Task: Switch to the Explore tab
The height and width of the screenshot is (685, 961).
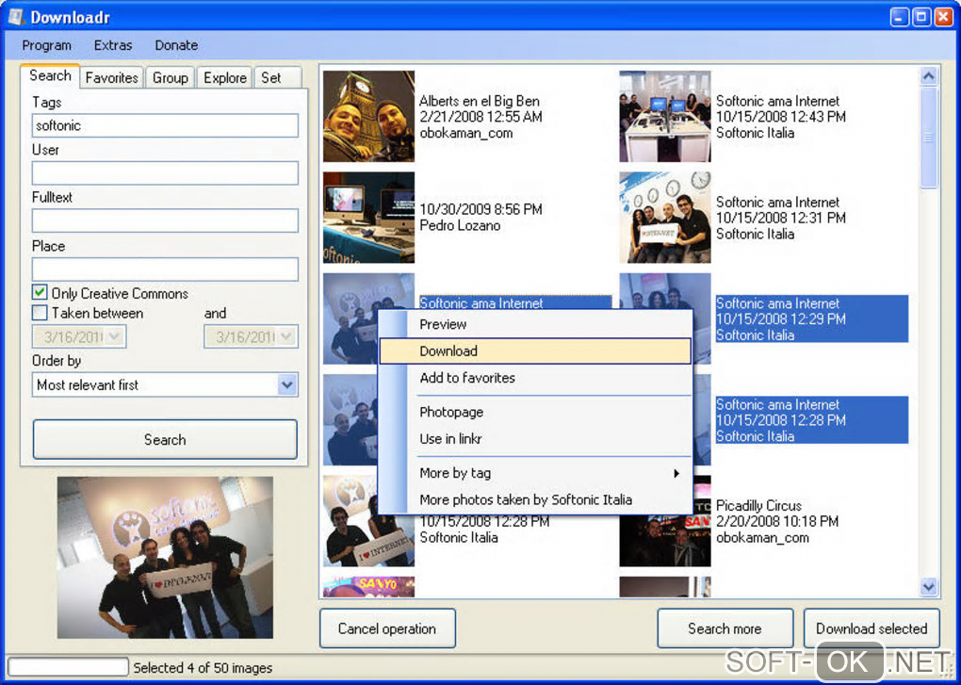Action: click(x=224, y=78)
